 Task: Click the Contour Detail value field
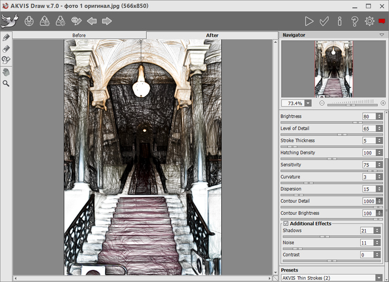coord(369,201)
